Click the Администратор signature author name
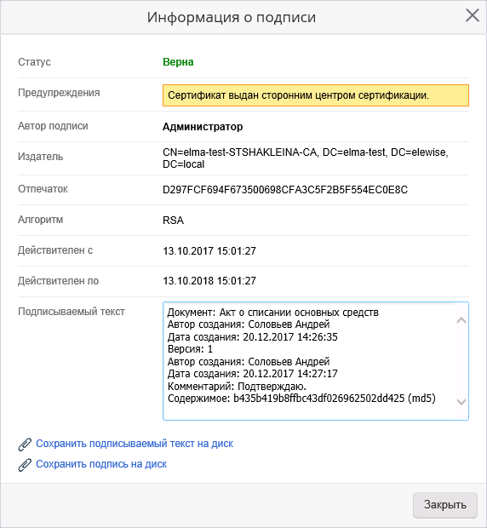 coord(203,127)
